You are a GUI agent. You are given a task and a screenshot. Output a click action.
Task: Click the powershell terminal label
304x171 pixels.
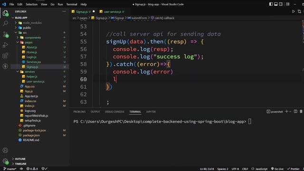coord(275,112)
